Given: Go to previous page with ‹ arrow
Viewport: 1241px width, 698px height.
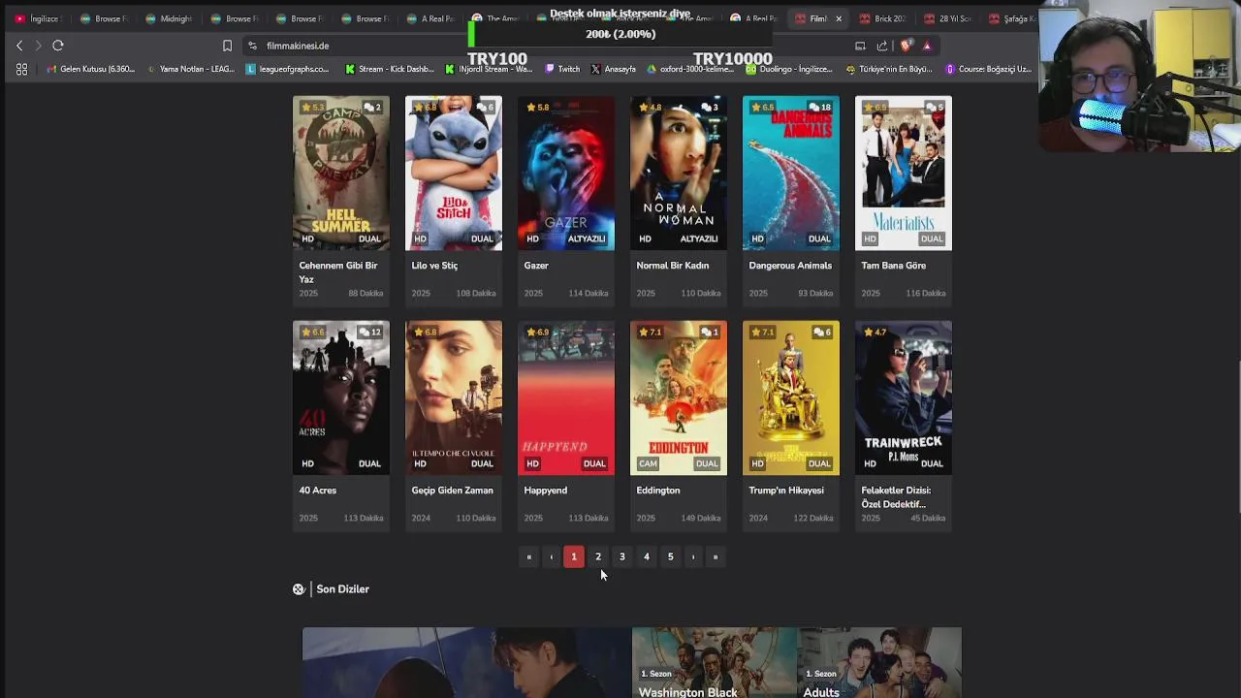Looking at the screenshot, I should [552, 556].
